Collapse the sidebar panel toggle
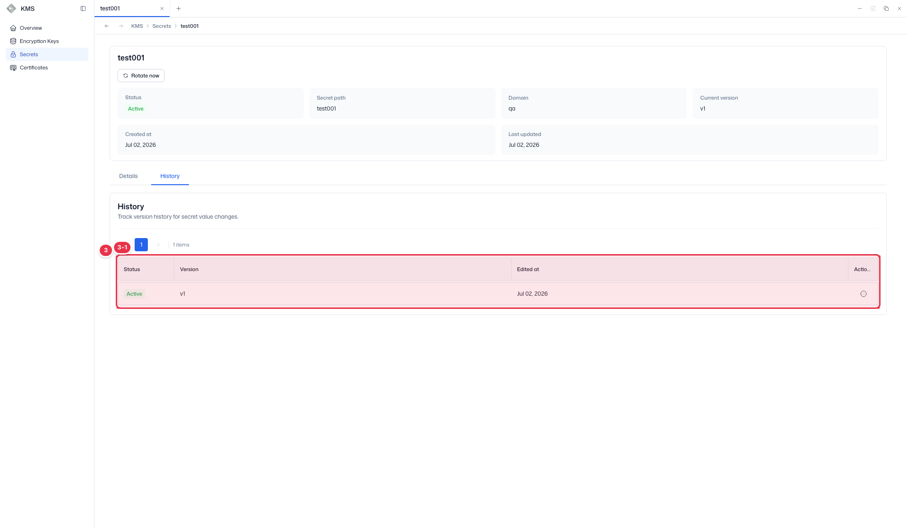Screen dimensions: 907x529 [83, 9]
